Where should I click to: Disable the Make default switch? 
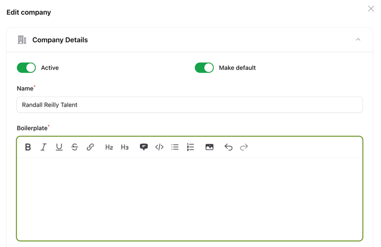(204, 68)
